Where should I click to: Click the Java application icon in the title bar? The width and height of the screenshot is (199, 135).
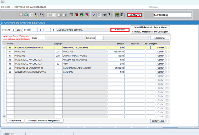click(x=3, y=2)
